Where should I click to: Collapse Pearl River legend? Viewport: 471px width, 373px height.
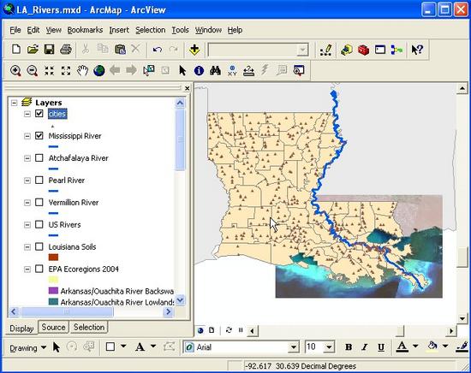pyautogui.click(x=27, y=181)
